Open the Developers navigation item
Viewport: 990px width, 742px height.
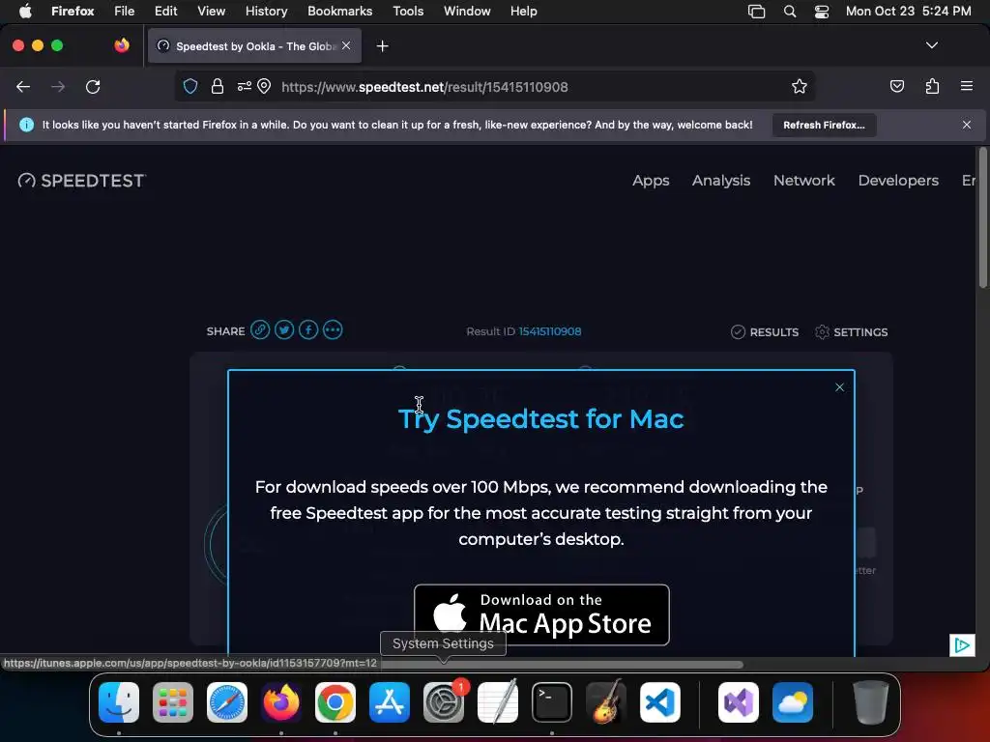tap(898, 181)
